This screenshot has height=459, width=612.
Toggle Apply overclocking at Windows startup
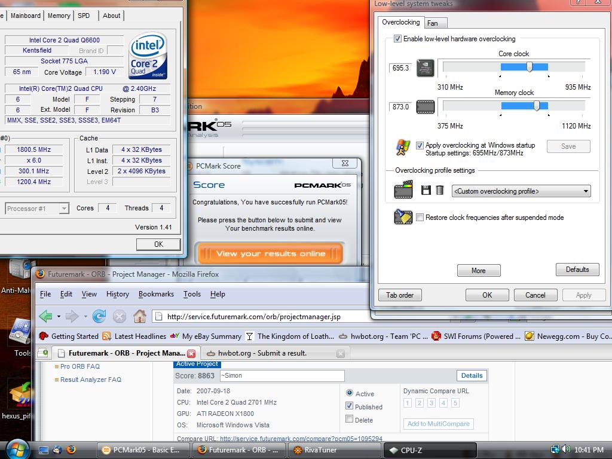click(420, 146)
